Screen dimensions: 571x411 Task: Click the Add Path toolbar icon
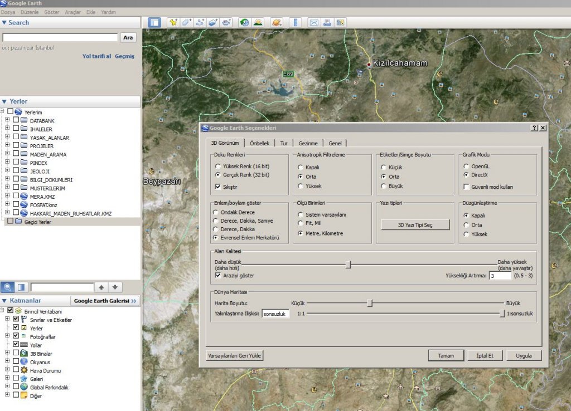point(200,23)
